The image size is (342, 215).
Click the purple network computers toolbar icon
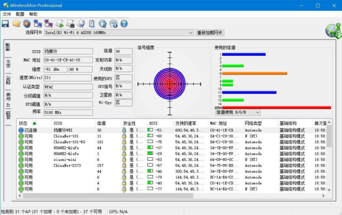48,24
